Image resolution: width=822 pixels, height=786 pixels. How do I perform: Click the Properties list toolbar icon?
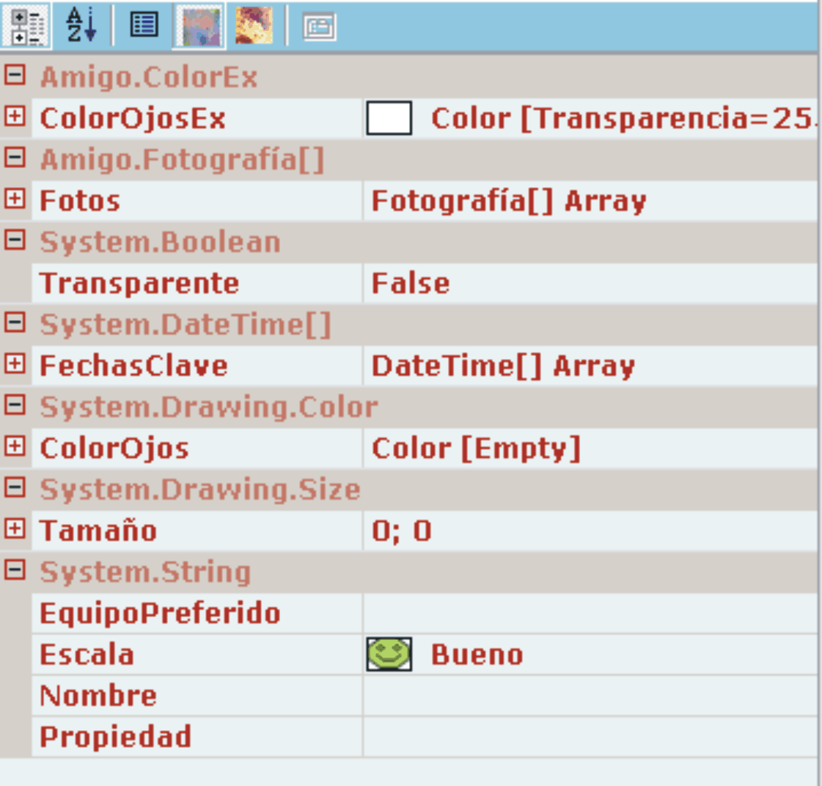(144, 26)
